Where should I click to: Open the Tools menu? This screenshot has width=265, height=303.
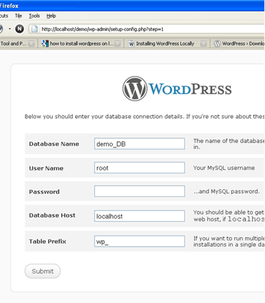(x=34, y=16)
